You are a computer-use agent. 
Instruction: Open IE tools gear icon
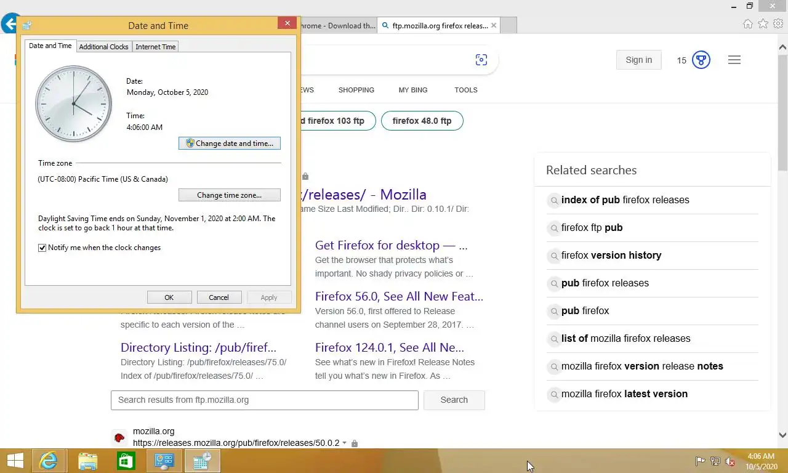coord(779,24)
